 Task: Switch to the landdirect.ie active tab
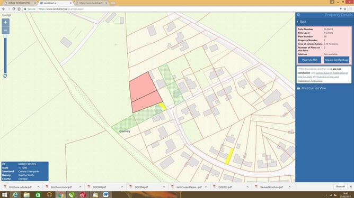click(x=55, y=3)
